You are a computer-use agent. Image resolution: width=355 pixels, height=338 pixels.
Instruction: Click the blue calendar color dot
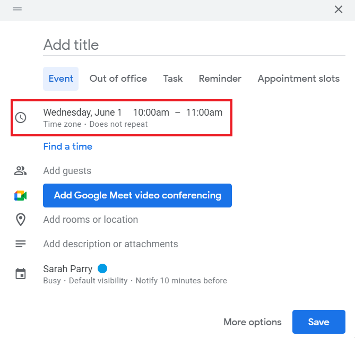click(x=102, y=268)
